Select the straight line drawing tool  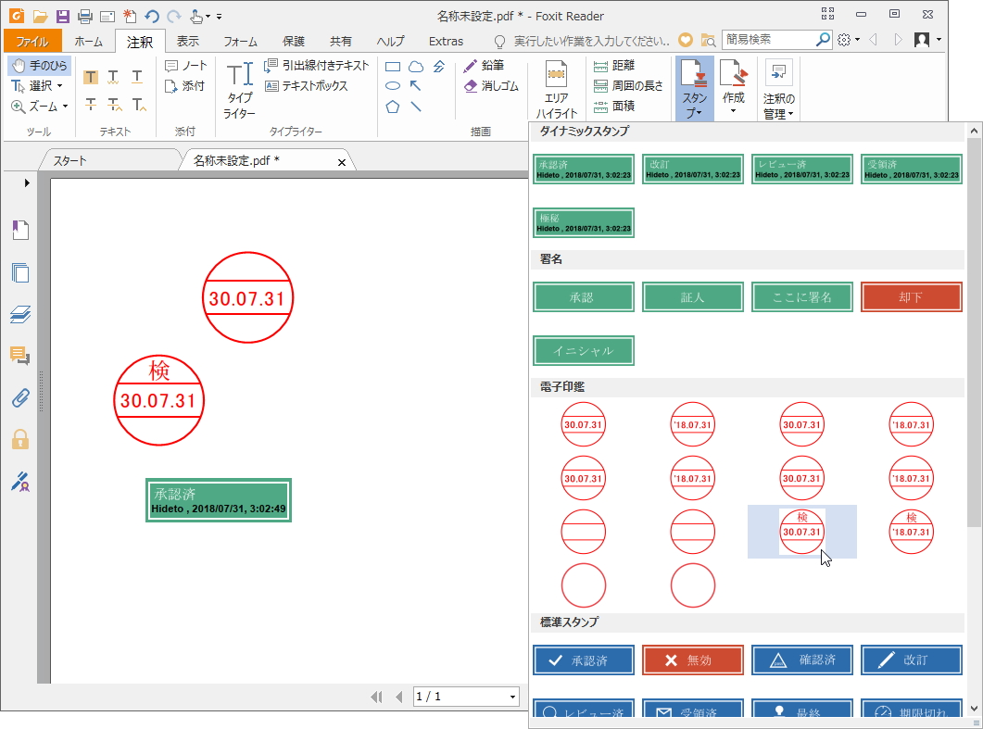(416, 107)
